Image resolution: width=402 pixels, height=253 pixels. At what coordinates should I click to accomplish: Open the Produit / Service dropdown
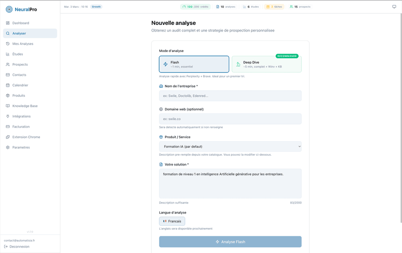(x=230, y=146)
